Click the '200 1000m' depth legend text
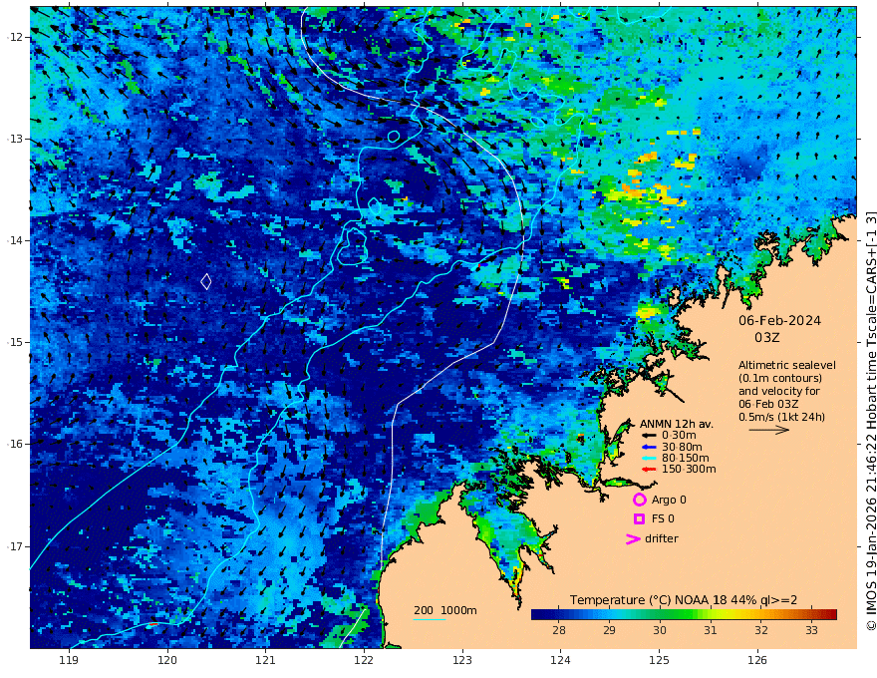The height and width of the screenshot is (678, 877). coord(445,610)
